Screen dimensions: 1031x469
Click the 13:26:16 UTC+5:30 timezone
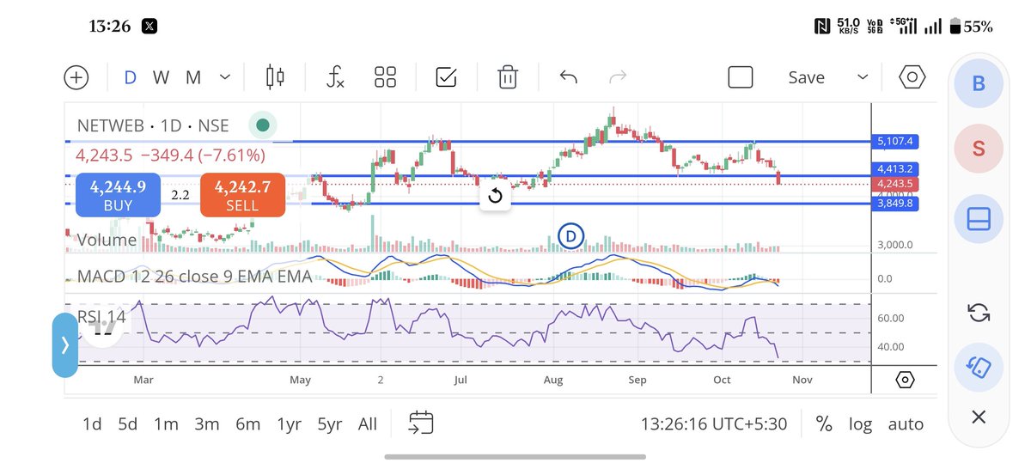point(714,423)
